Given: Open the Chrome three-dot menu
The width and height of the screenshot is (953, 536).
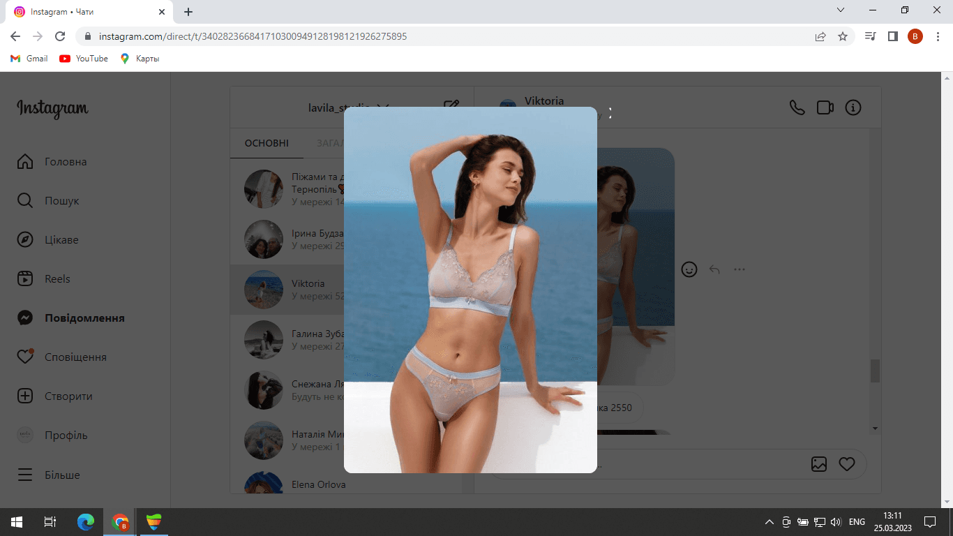Looking at the screenshot, I should point(937,36).
